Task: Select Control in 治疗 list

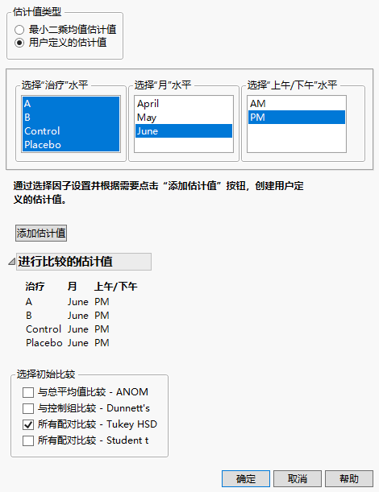Action: [71, 131]
